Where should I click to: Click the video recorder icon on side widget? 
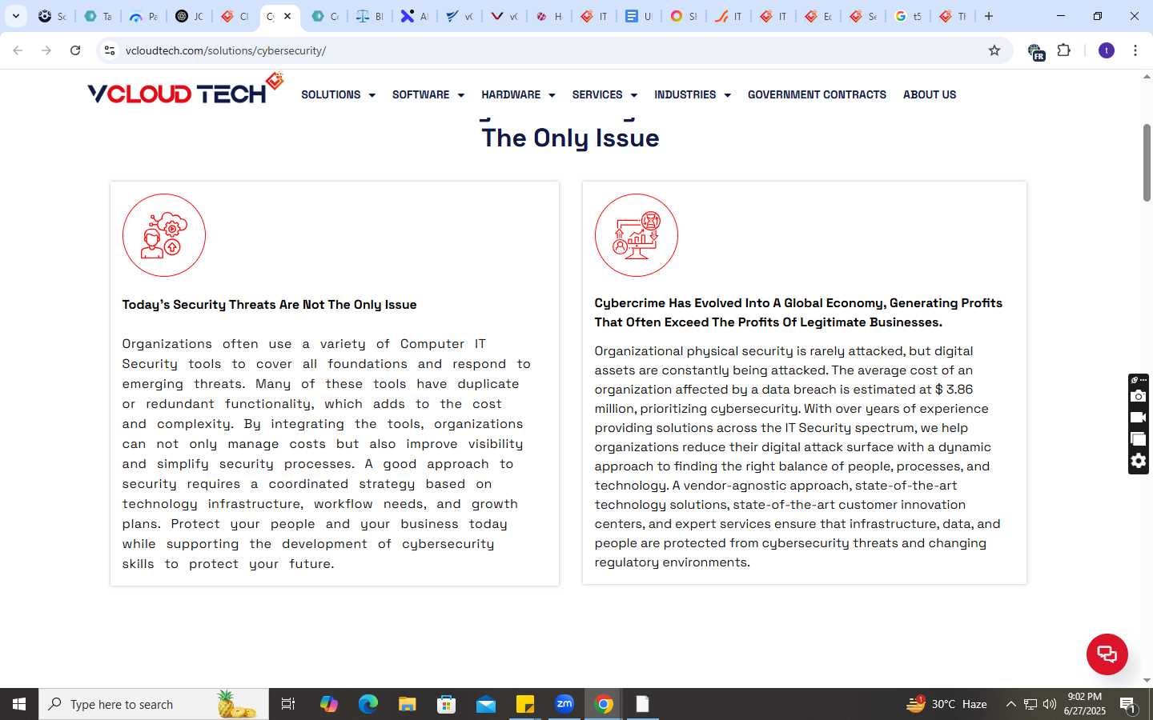[x=1138, y=418]
